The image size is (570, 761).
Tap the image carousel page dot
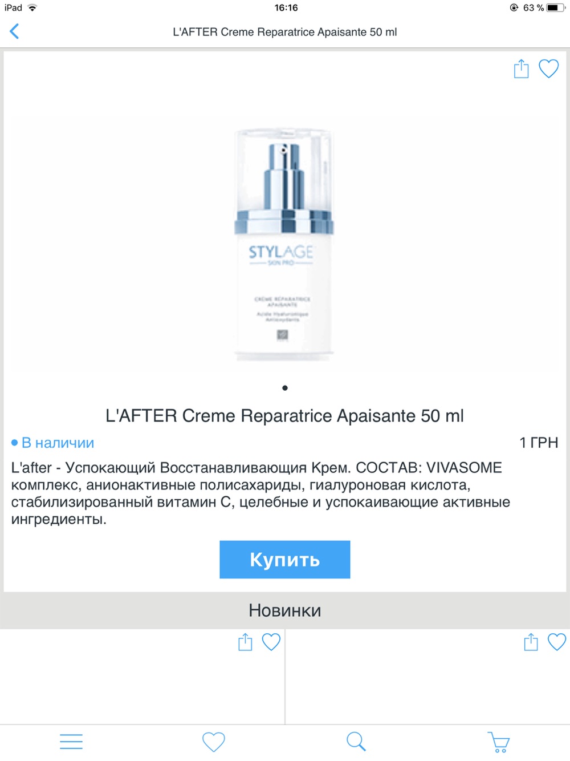pos(285,388)
